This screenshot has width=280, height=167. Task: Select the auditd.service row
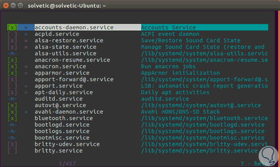[58, 99]
